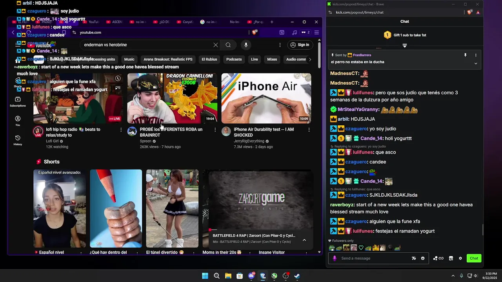Open translate icon in Kick message box

414,258
